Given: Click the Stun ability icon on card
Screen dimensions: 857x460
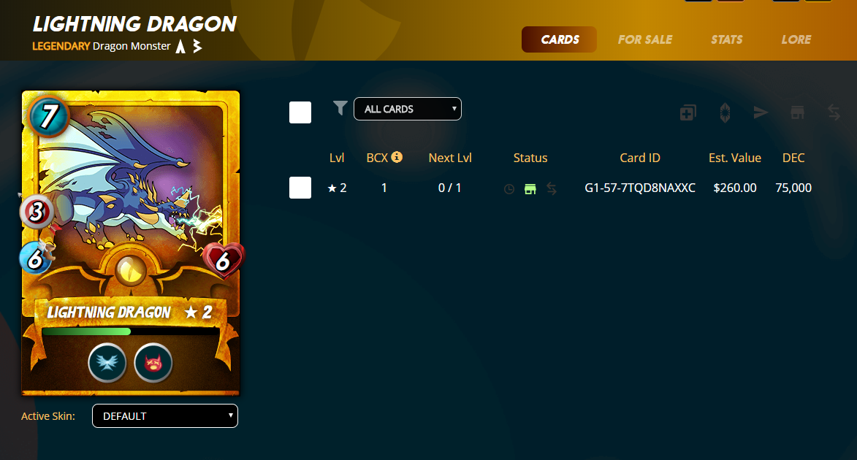Looking at the screenshot, I should (x=153, y=363).
